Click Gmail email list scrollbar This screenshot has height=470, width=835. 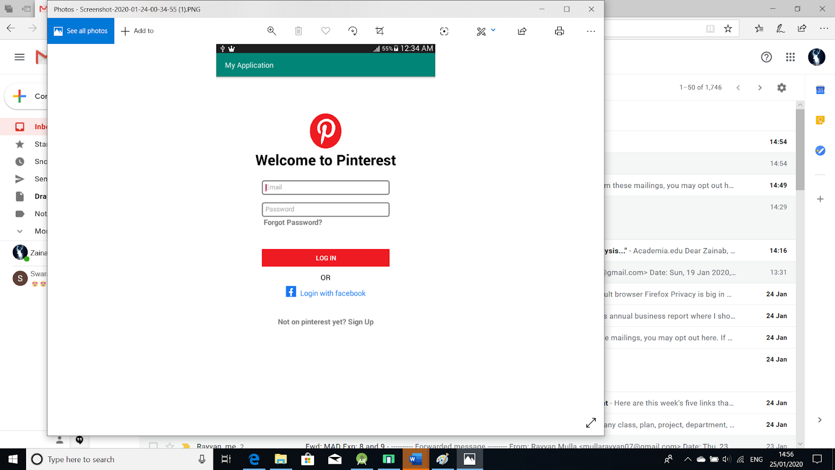click(x=800, y=150)
